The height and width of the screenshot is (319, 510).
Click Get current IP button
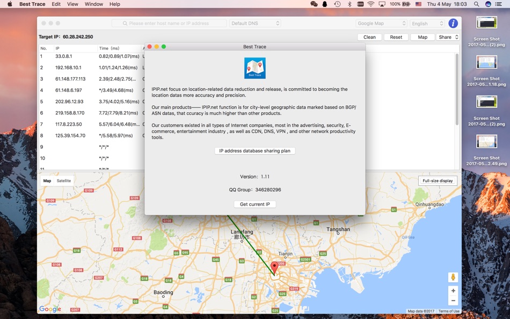click(x=254, y=204)
